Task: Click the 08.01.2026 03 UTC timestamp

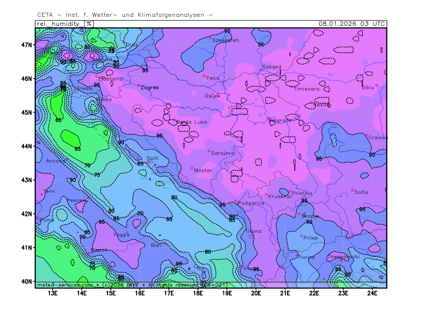Action: click(352, 24)
